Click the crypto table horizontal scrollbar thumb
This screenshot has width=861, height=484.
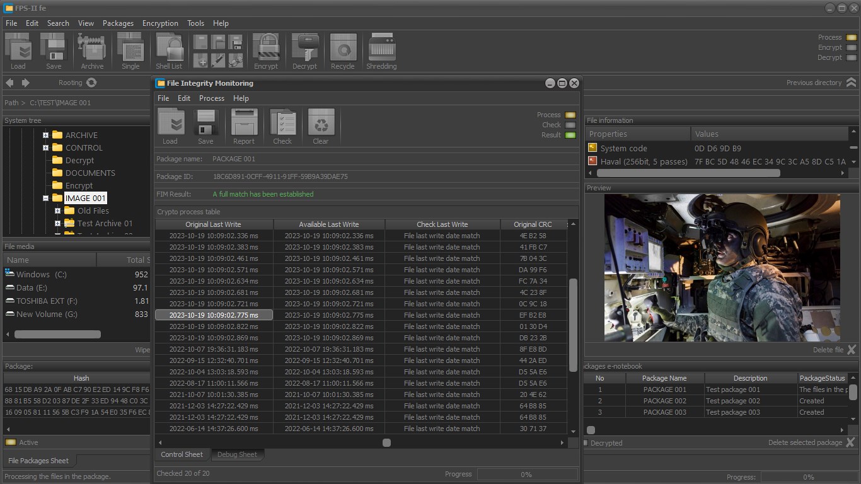click(386, 442)
